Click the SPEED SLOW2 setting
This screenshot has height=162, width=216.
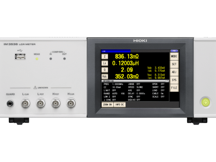pyautogui.click(x=135, y=87)
